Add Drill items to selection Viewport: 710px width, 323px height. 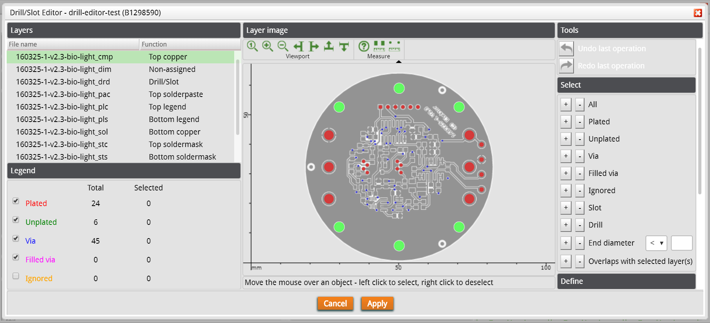click(x=566, y=225)
